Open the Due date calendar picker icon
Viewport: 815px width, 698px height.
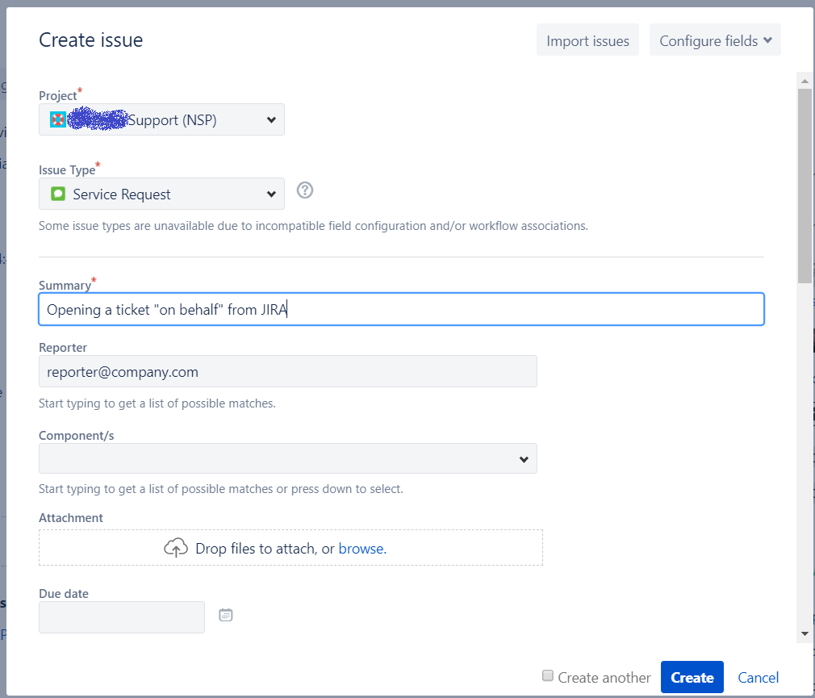coord(226,616)
